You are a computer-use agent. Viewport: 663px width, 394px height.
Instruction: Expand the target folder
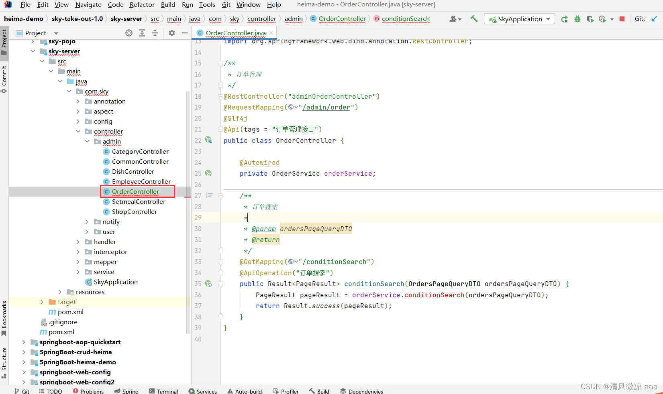tap(42, 302)
